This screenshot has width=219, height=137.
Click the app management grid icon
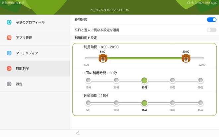(x=9, y=37)
